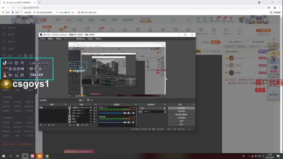Toggle lock on the first source row
The image size is (283, 159).
[94, 108]
